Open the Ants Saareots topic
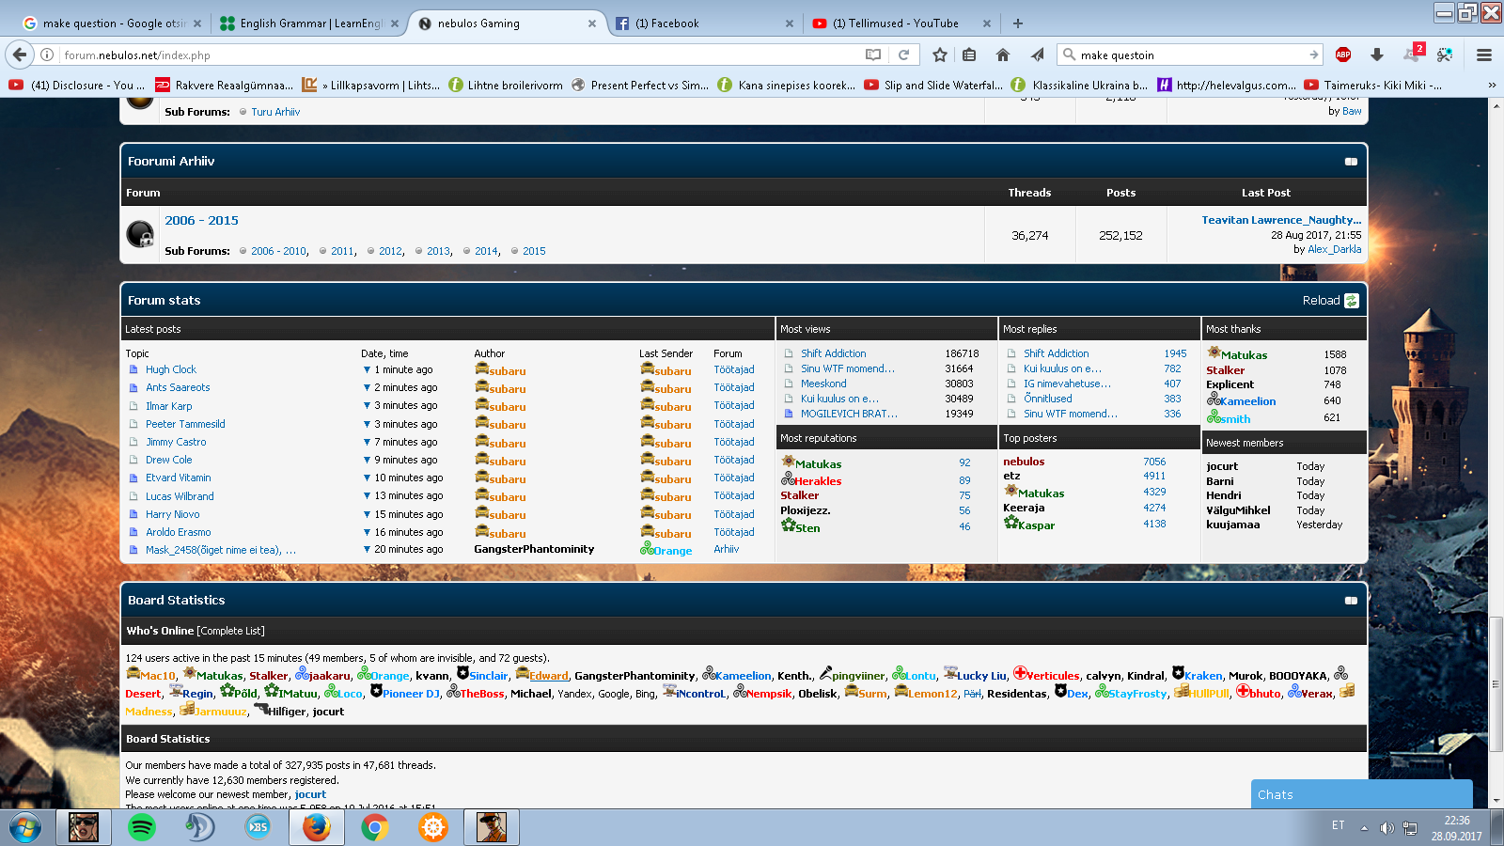The height and width of the screenshot is (846, 1504). [x=178, y=387]
